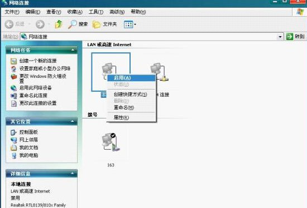Viewport: 307px width, 208px height.
Task: Click the create new connection icon
Action: click(13, 61)
